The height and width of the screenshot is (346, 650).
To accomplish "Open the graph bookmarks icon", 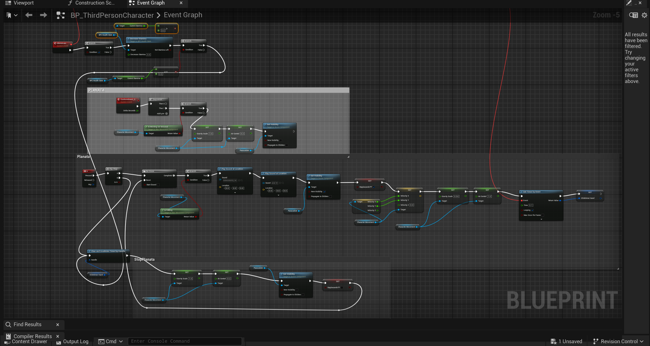I will [9, 15].
